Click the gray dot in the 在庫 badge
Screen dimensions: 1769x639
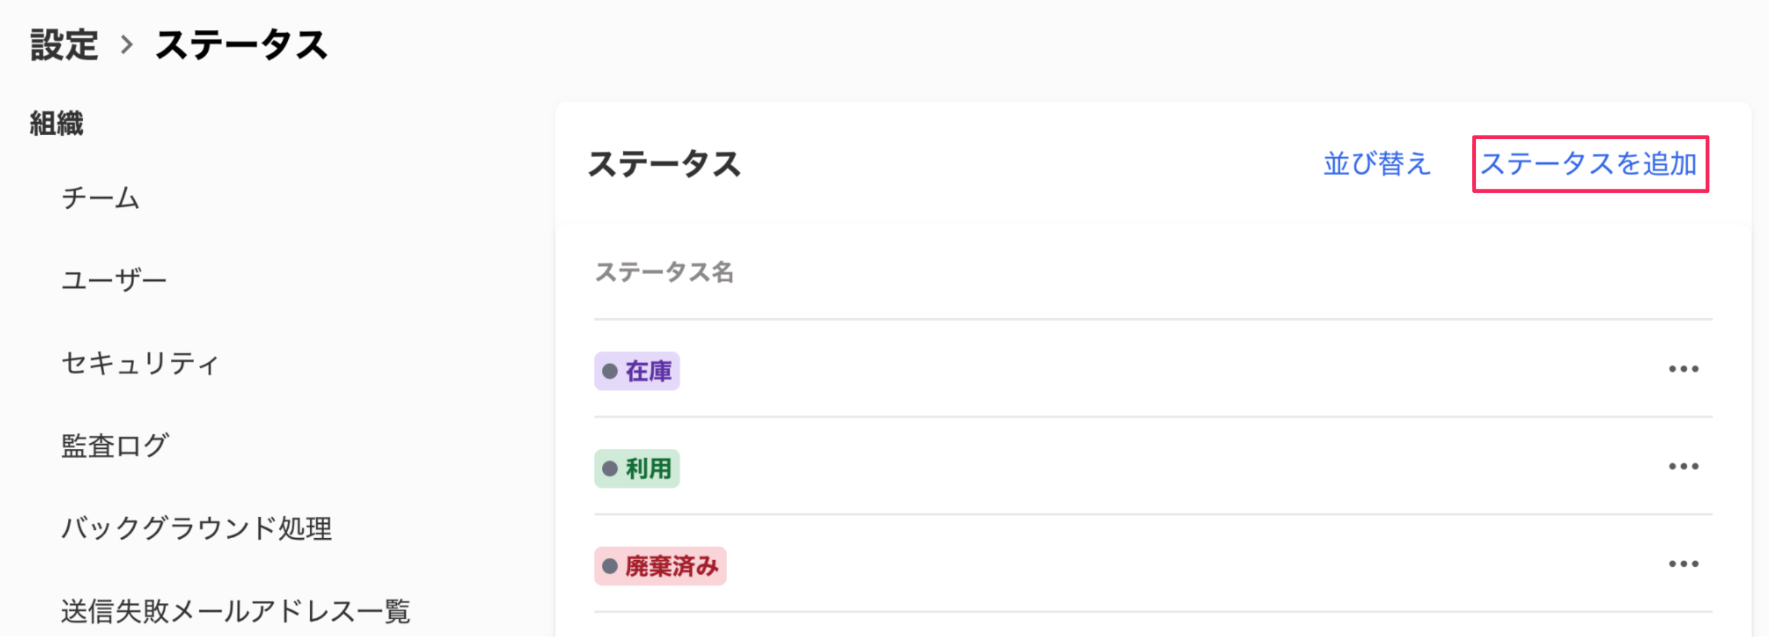609,372
